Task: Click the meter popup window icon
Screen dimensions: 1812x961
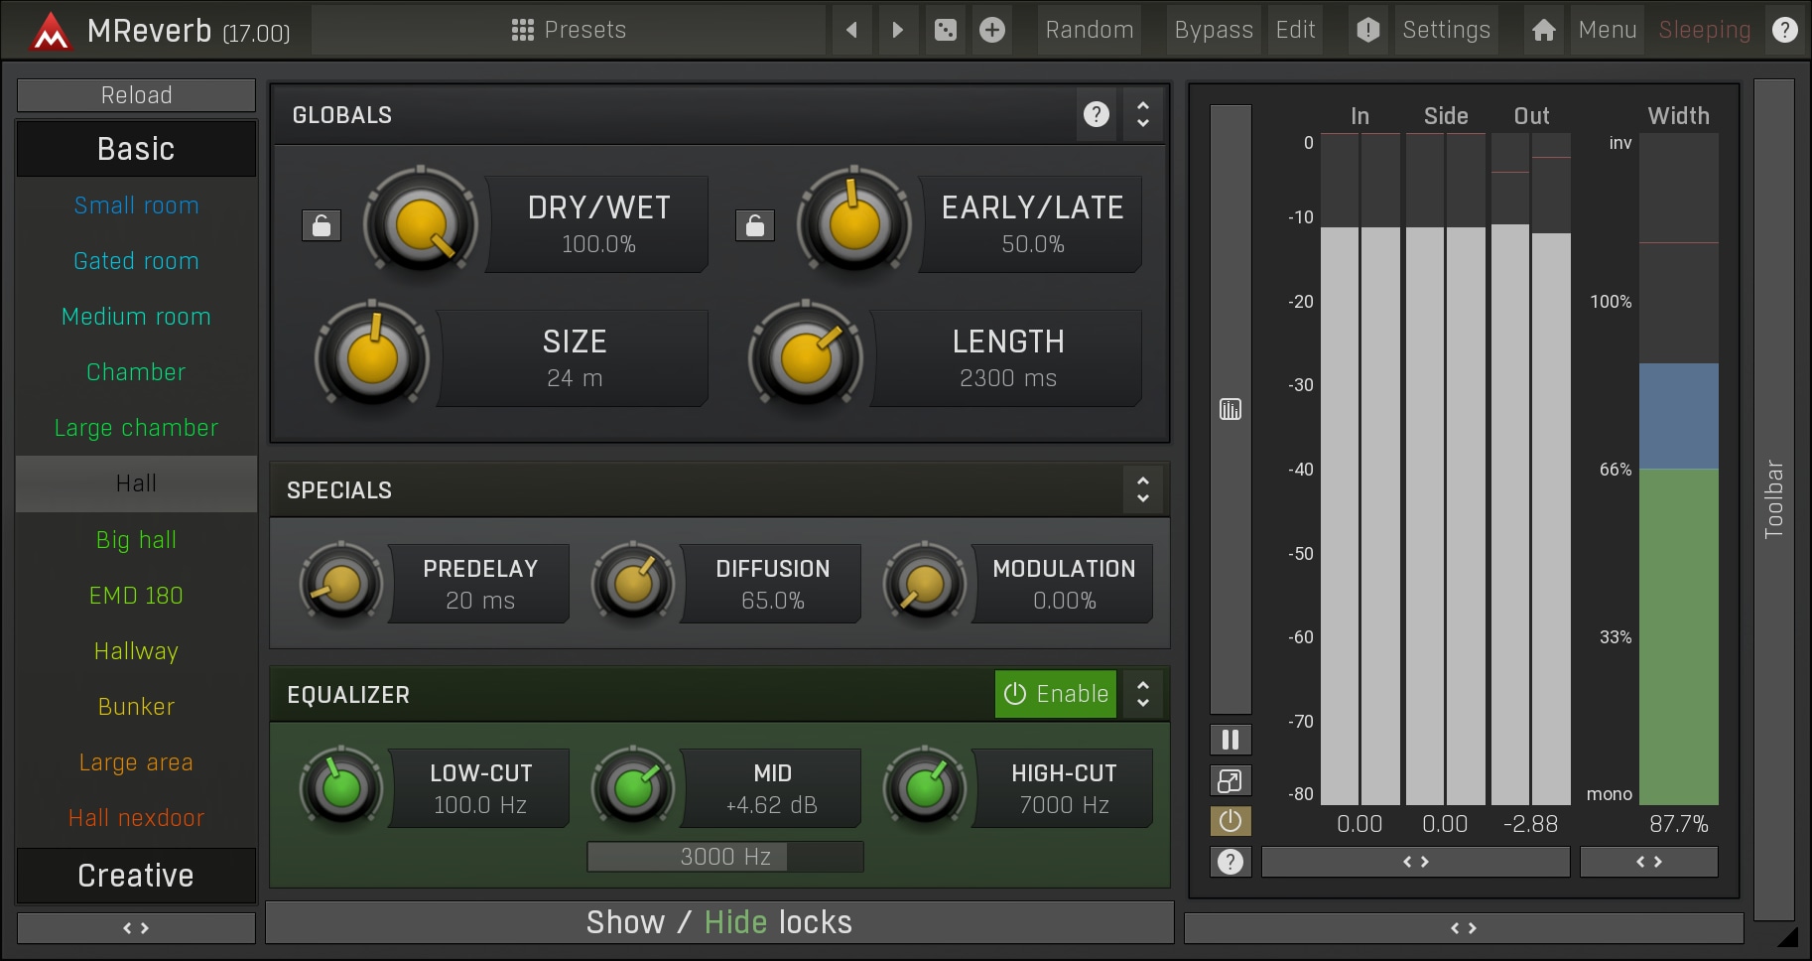Action: tap(1230, 781)
